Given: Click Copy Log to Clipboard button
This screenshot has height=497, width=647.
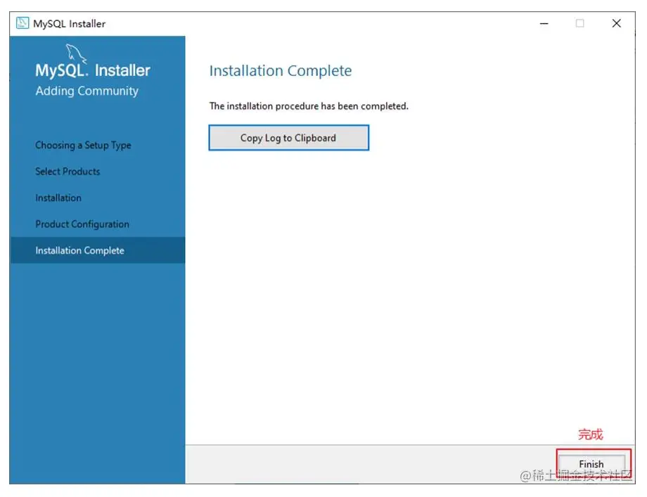Looking at the screenshot, I should click(x=288, y=138).
